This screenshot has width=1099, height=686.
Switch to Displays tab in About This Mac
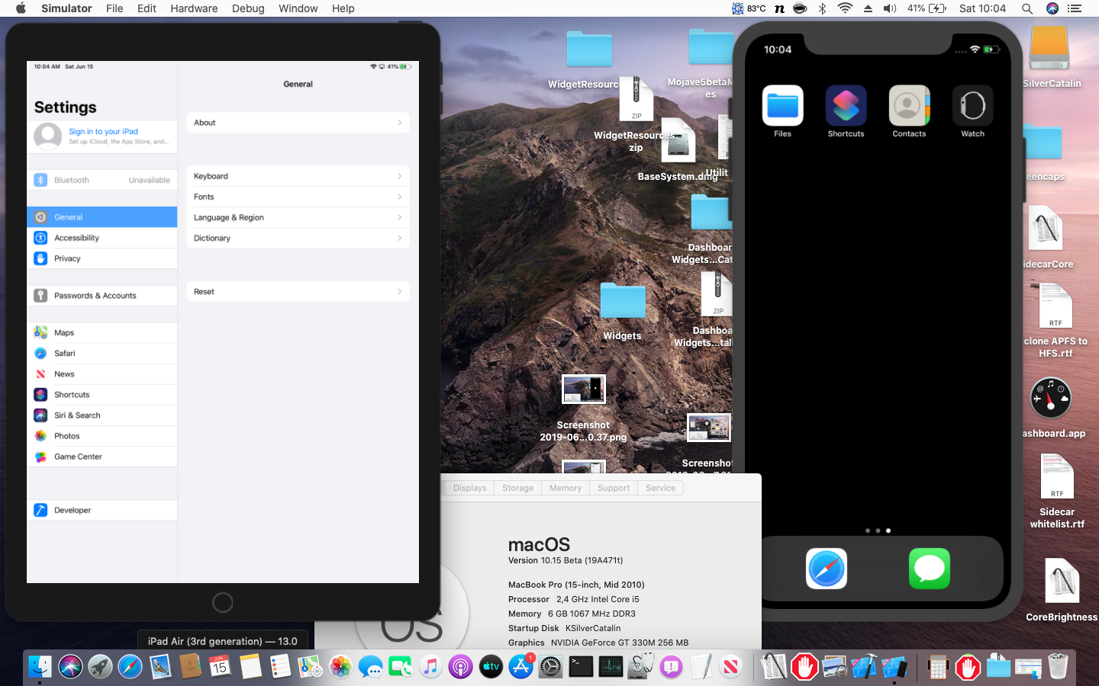coord(469,488)
